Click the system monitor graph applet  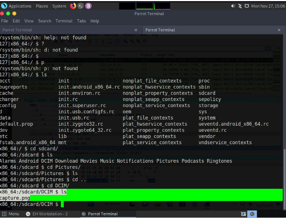coord(145,6)
